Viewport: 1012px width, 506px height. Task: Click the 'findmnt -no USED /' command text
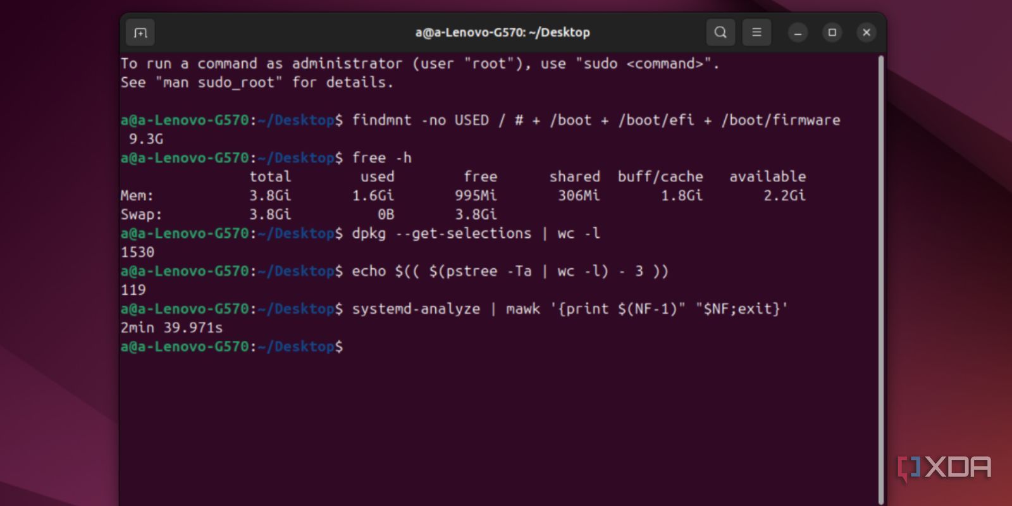429,120
